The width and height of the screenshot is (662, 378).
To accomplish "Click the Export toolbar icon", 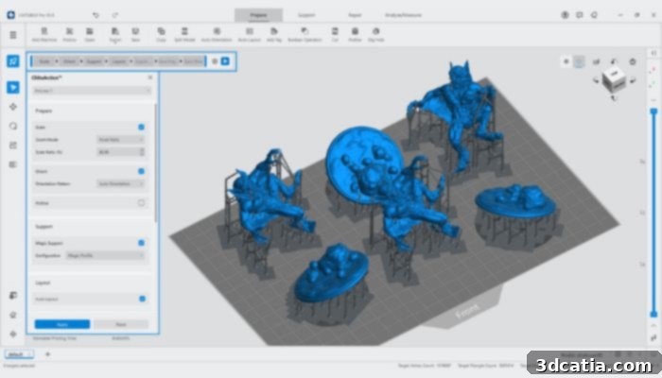I will coord(114,34).
